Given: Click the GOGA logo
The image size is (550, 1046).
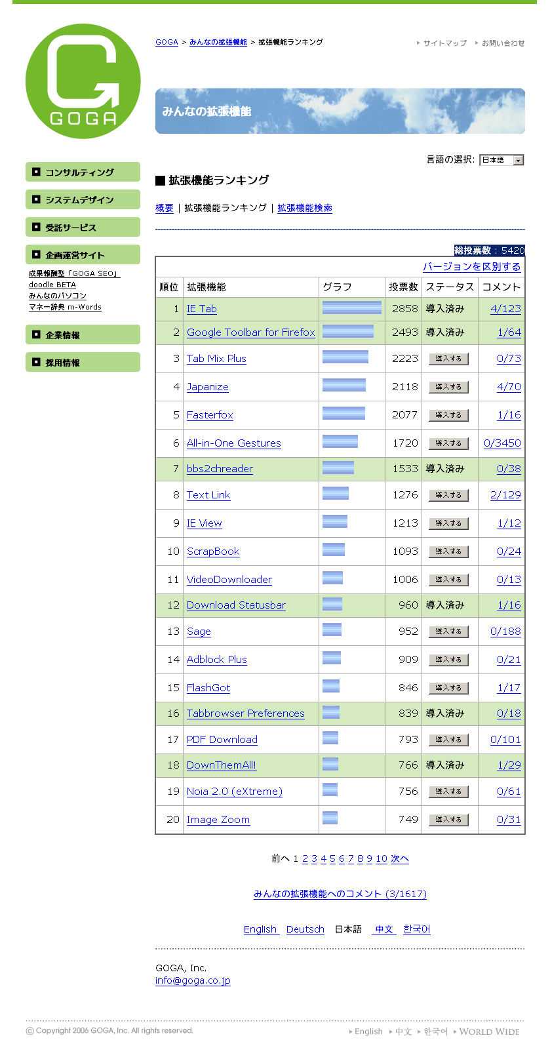Looking at the screenshot, I should click(x=83, y=81).
